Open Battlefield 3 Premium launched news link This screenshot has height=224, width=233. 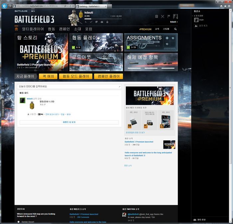click(x=139, y=142)
